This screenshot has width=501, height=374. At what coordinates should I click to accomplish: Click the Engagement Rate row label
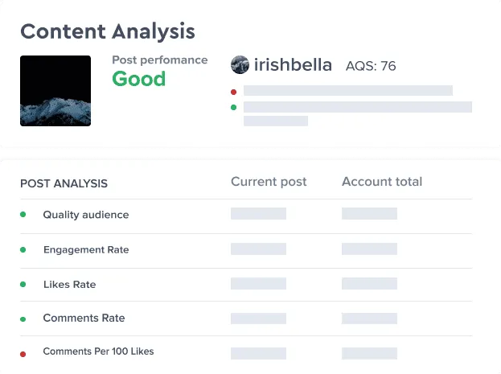[86, 249]
